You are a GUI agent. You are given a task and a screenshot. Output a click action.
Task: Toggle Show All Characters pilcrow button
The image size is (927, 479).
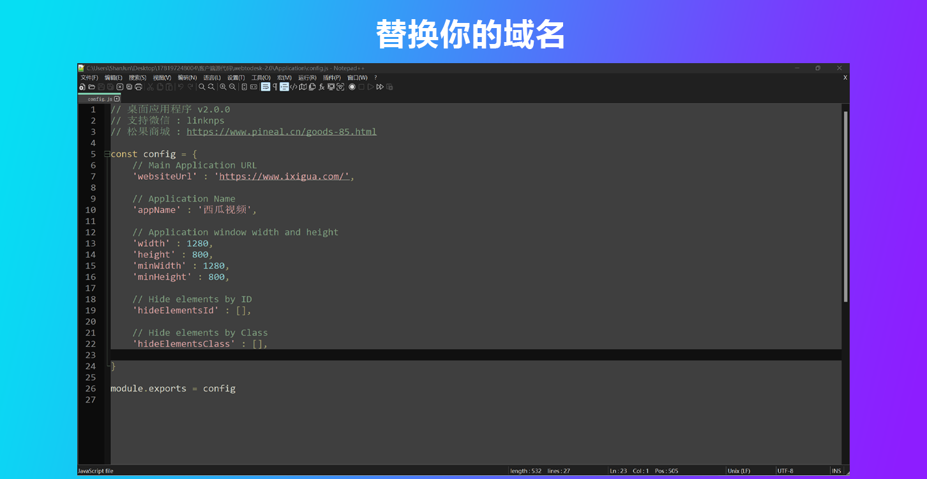(275, 87)
